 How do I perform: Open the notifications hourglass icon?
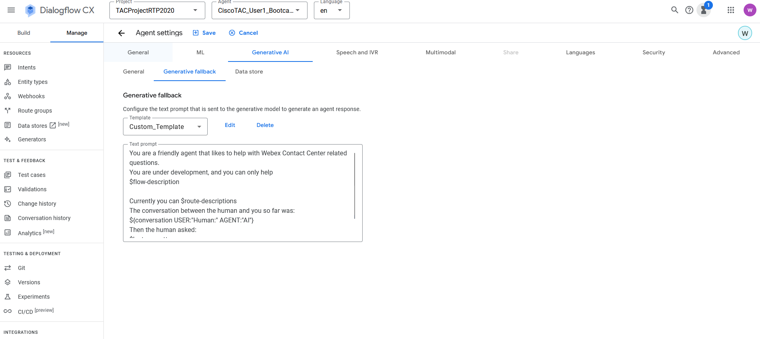pos(704,10)
